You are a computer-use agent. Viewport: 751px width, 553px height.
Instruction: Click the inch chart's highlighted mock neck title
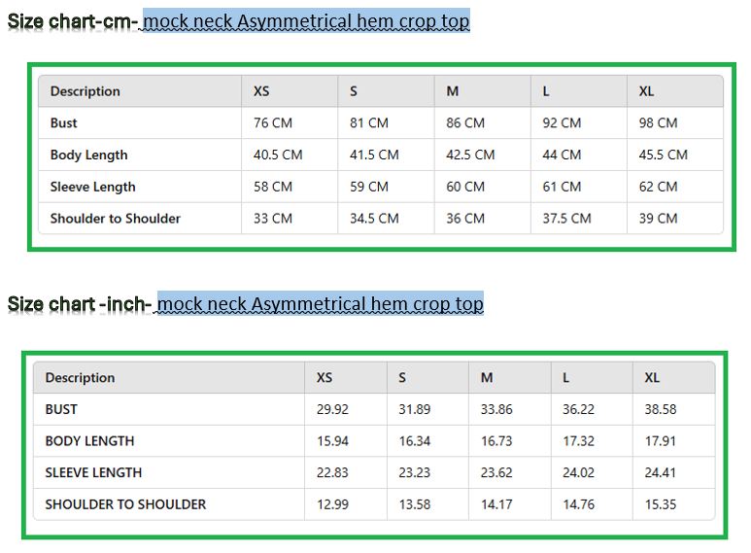pyautogui.click(x=320, y=304)
